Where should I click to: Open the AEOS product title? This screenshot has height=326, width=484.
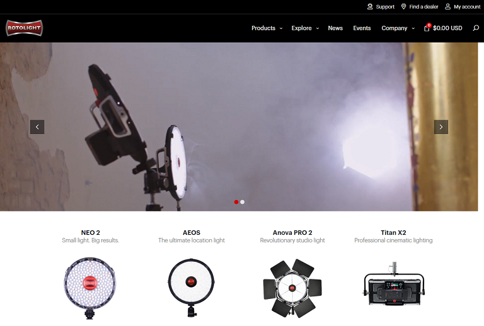(x=192, y=233)
